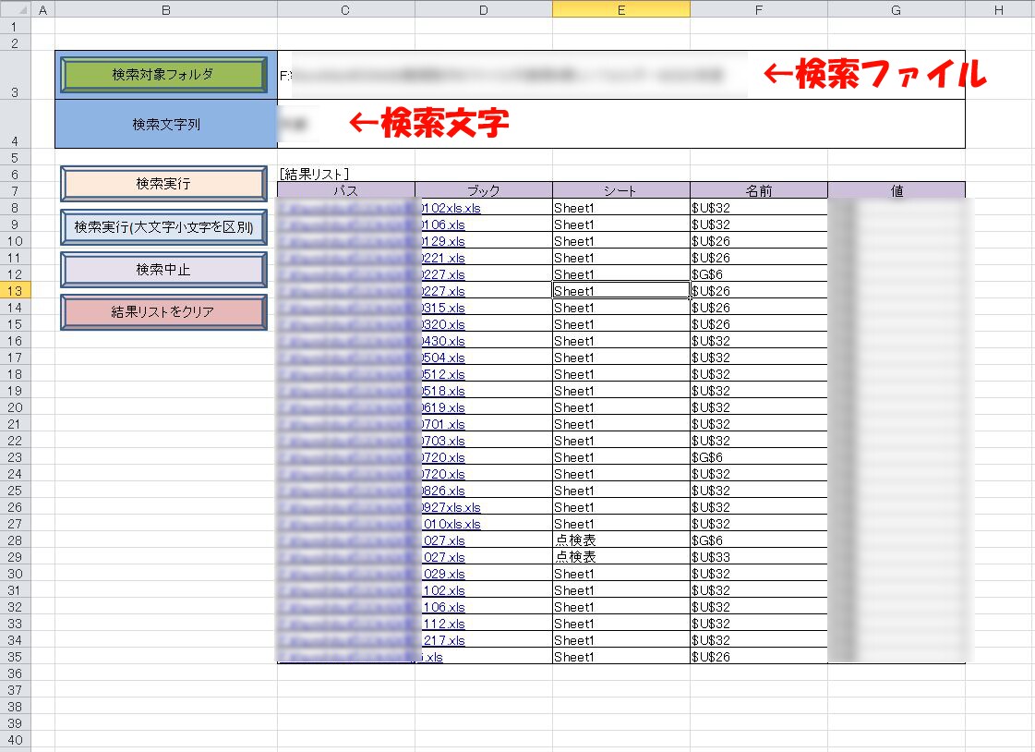The image size is (1035, 752).
Task: Open the 512.xls workbook link
Action: point(443,373)
